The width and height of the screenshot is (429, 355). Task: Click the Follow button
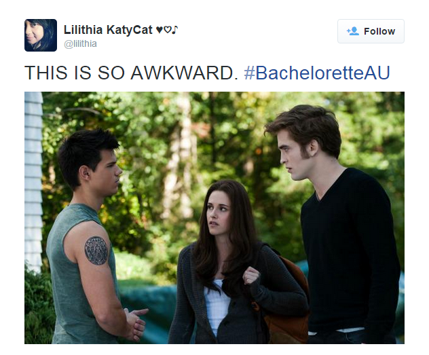[x=371, y=31]
